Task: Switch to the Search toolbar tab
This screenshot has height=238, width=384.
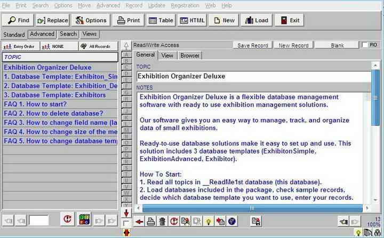Action: [x=68, y=34]
